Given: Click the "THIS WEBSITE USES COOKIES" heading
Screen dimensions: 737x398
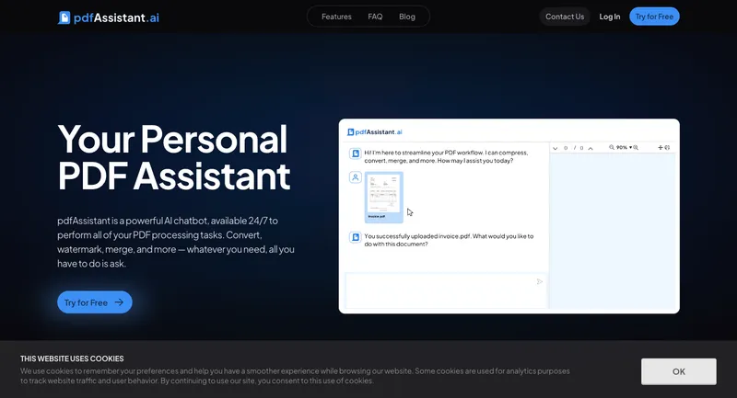Looking at the screenshot, I should [x=72, y=358].
